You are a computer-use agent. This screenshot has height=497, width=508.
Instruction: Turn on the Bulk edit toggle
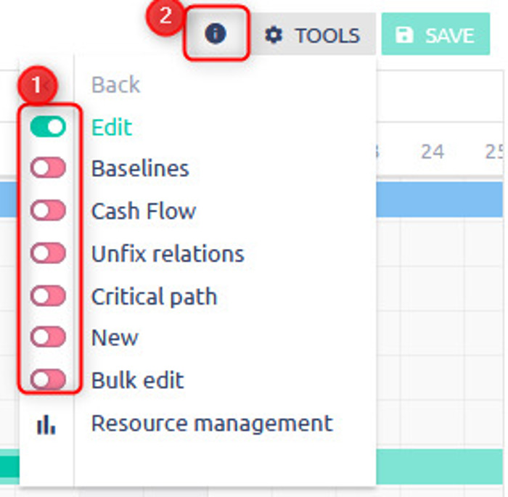(48, 379)
